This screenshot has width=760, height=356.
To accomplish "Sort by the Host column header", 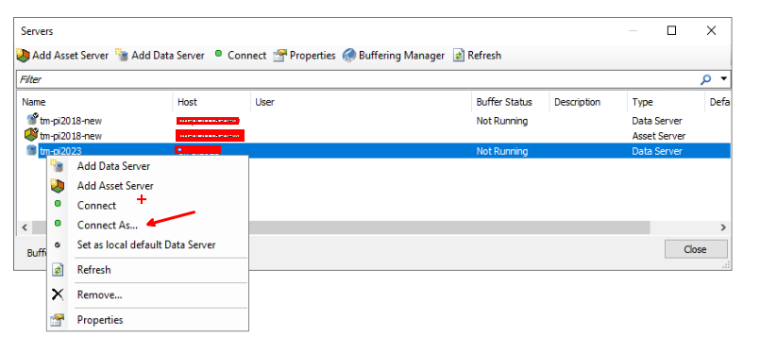I will tap(188, 102).
